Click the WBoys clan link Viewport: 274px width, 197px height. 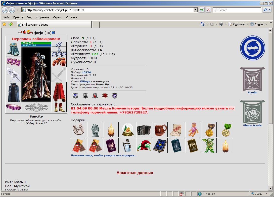pos(85,81)
